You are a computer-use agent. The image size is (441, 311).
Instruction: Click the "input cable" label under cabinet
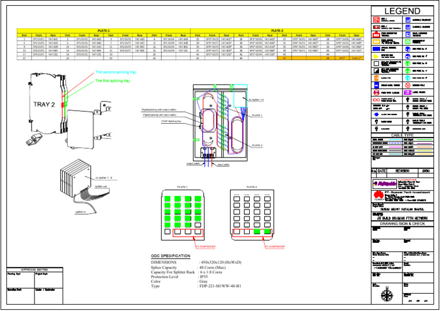coord(223,164)
